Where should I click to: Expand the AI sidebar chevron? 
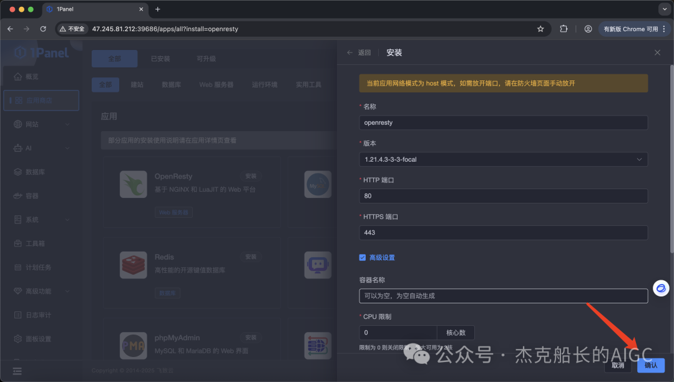click(x=67, y=148)
